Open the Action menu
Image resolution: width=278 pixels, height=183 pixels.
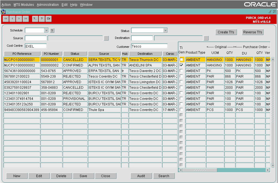tap(6, 5)
